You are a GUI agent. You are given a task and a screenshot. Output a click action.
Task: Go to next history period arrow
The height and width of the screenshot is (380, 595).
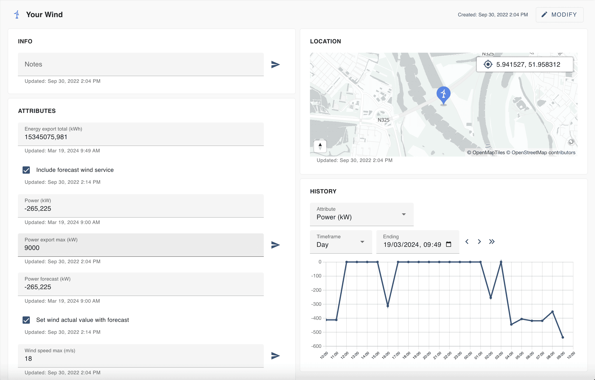coord(479,242)
